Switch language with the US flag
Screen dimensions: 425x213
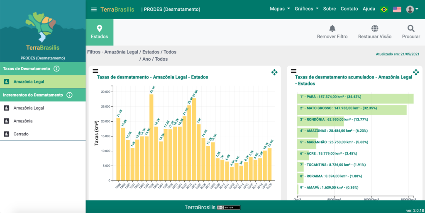[397, 10]
